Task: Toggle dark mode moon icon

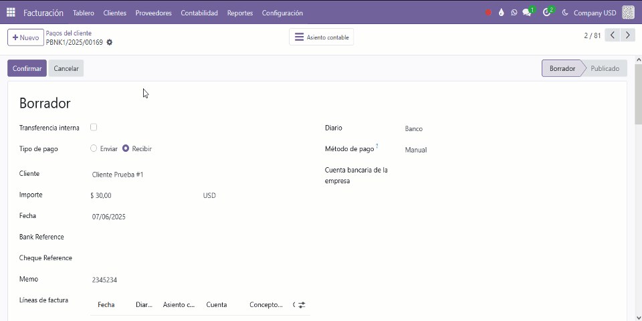Action: (x=565, y=13)
